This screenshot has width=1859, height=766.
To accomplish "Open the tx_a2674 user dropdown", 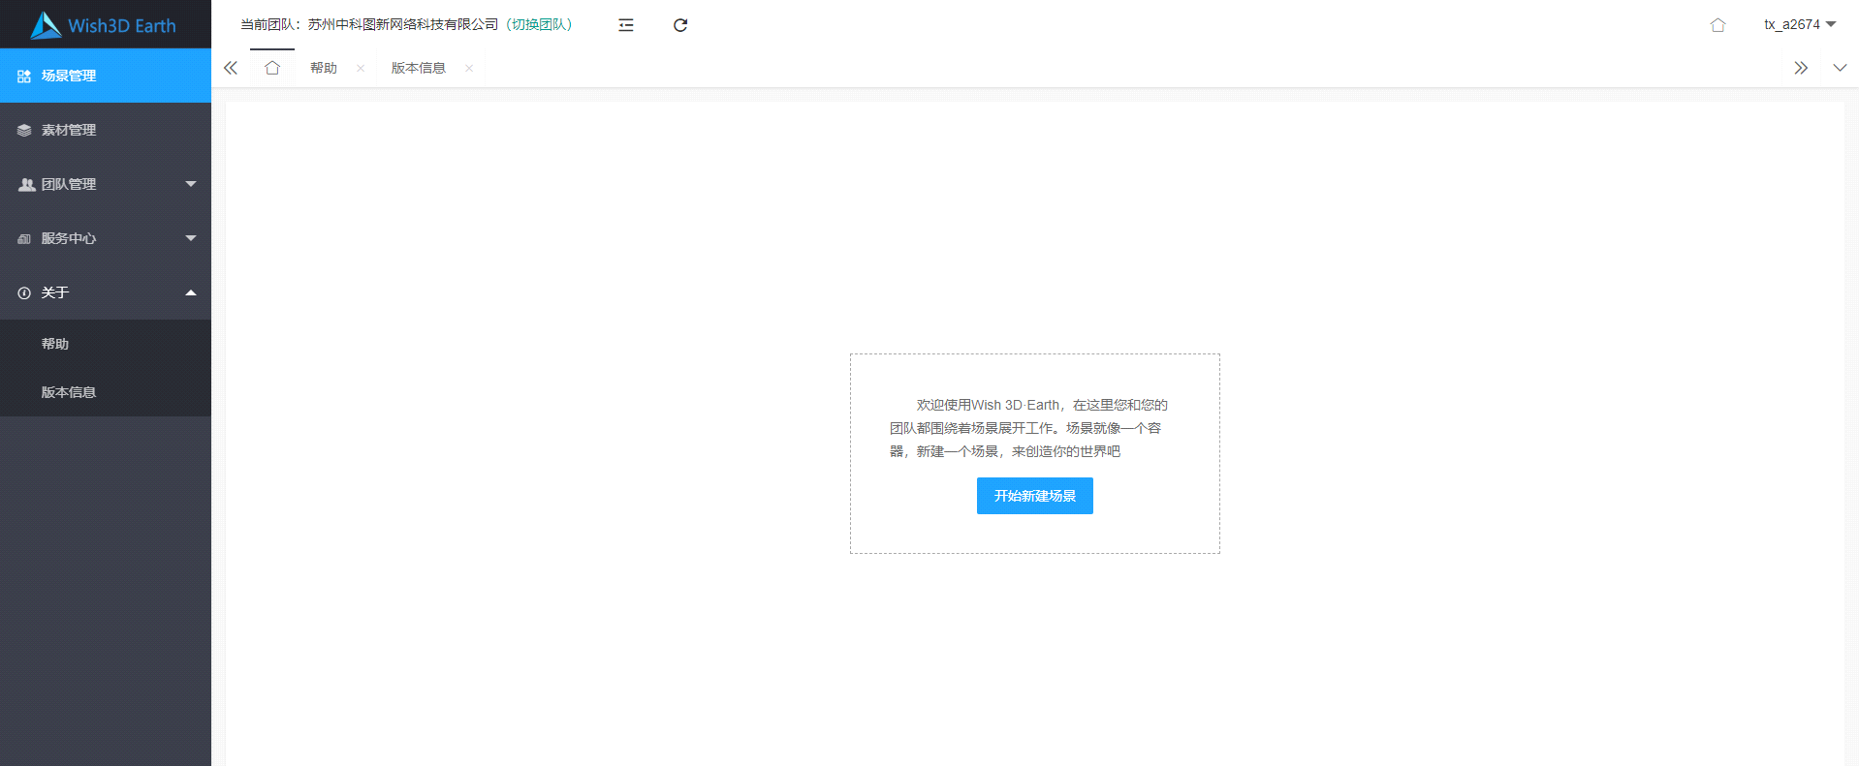I will click(1799, 25).
